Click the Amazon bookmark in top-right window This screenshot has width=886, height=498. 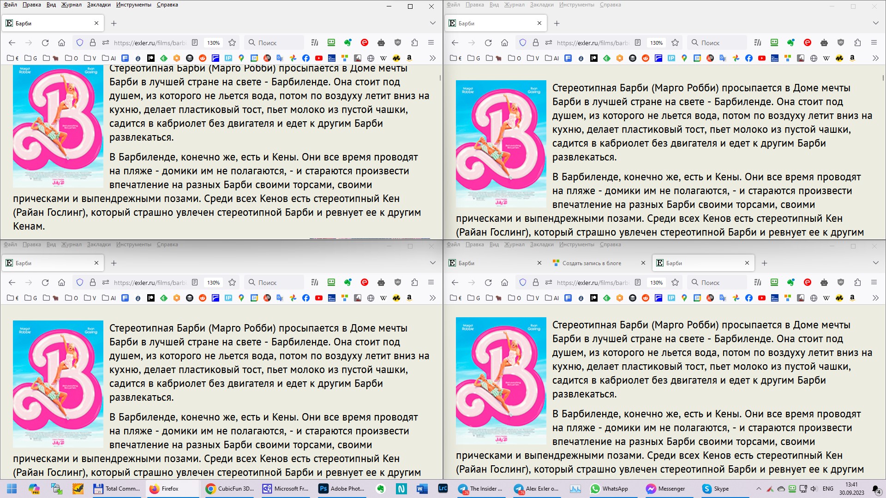[x=852, y=58]
